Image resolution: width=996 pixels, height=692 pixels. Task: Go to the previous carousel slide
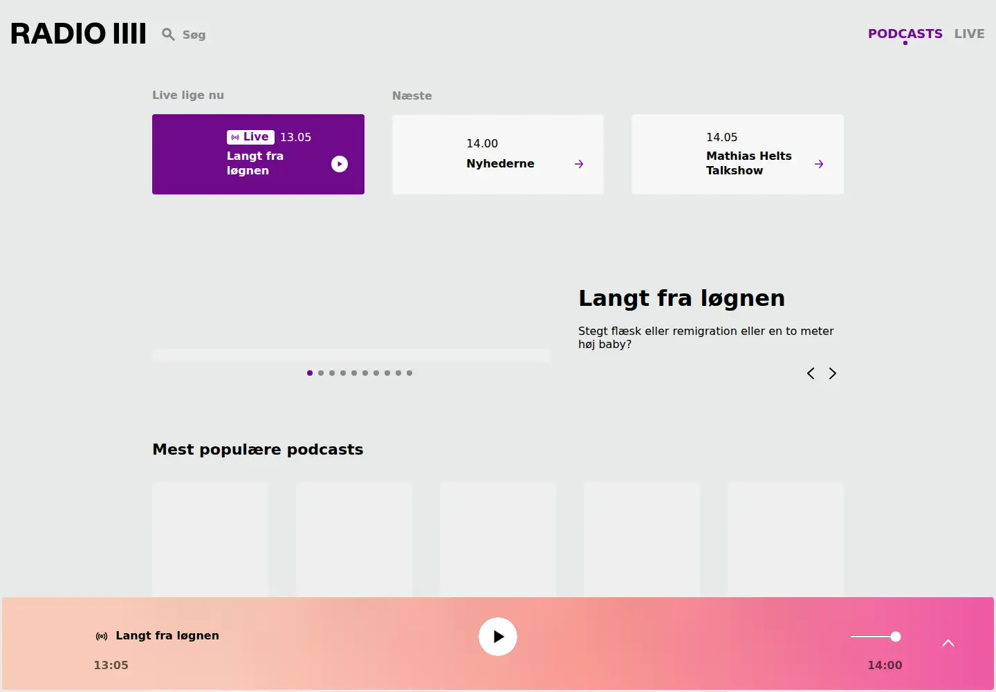(x=811, y=374)
